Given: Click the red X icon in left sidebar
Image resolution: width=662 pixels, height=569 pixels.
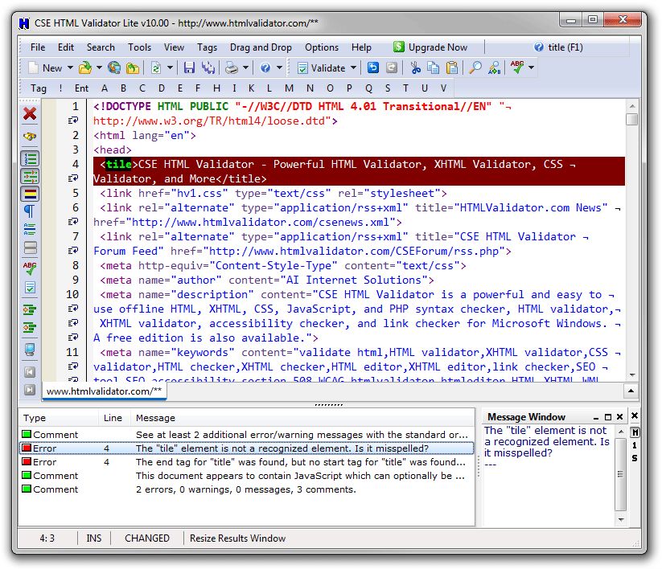Looking at the screenshot, I should click(30, 113).
